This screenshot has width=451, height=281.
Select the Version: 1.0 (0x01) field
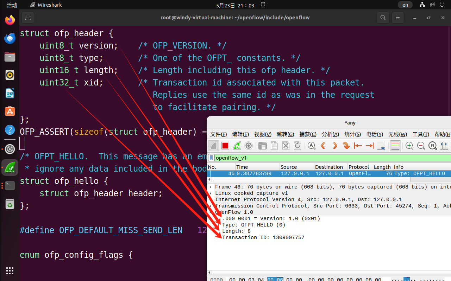271,218
